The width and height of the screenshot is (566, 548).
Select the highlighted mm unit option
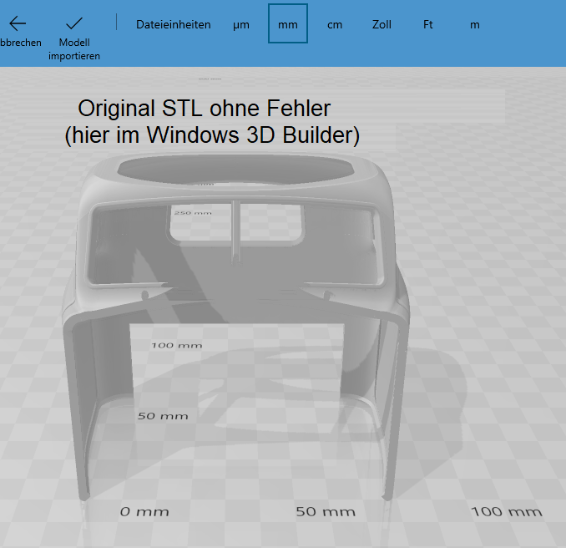tap(288, 24)
